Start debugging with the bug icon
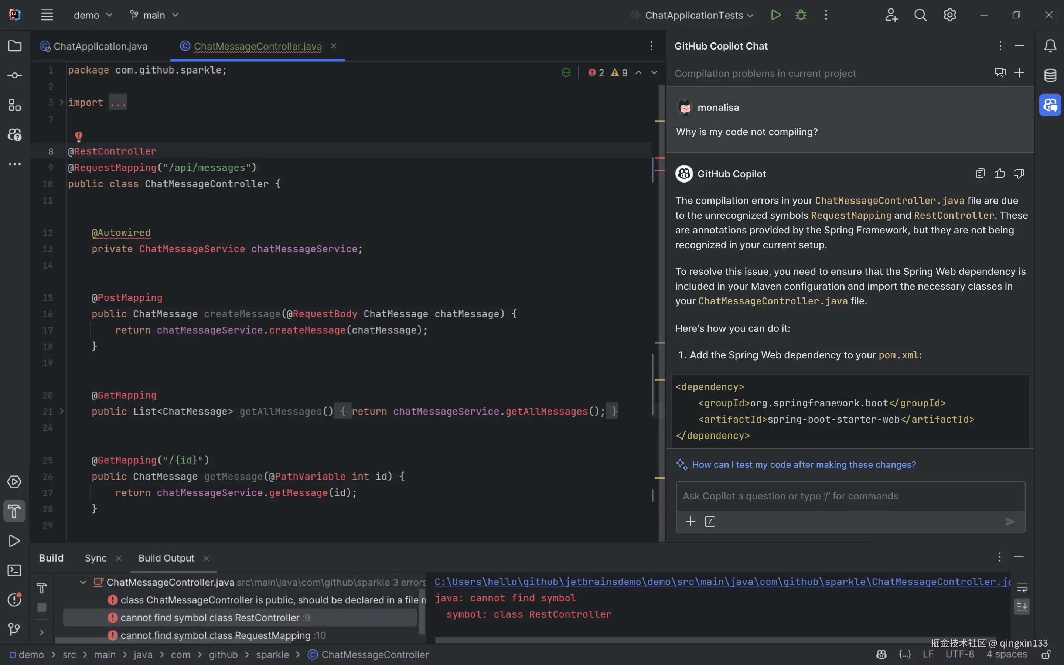The height and width of the screenshot is (665, 1064). [801, 15]
